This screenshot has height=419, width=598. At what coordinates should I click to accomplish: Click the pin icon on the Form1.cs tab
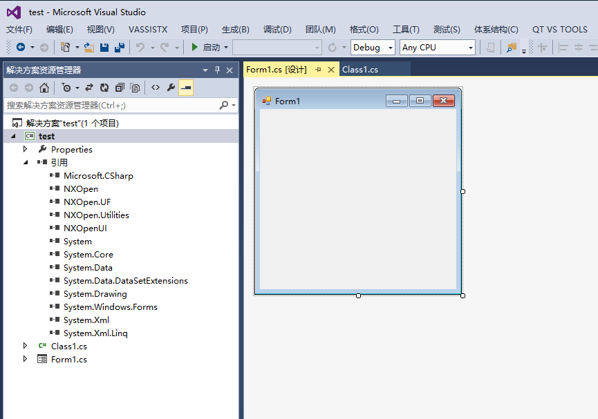point(318,69)
